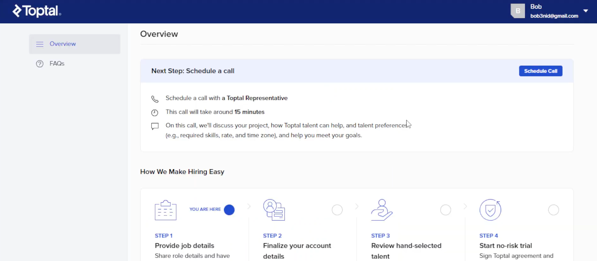The image size is (597, 261).
Task: Click the 'STEP 1' label
Action: tap(164, 236)
